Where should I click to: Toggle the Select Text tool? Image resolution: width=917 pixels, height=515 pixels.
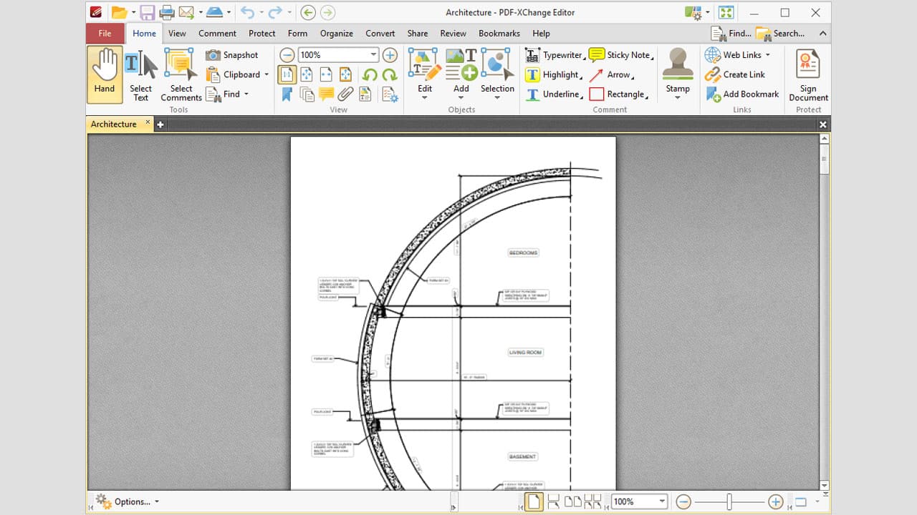pos(140,74)
